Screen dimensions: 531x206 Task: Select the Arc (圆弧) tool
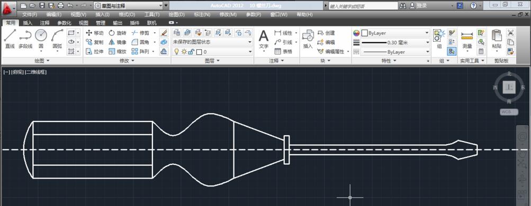point(57,39)
